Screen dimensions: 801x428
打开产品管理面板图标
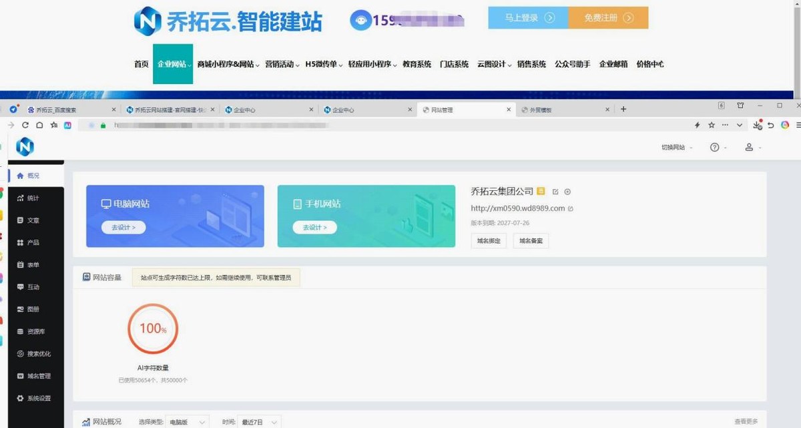pos(20,242)
